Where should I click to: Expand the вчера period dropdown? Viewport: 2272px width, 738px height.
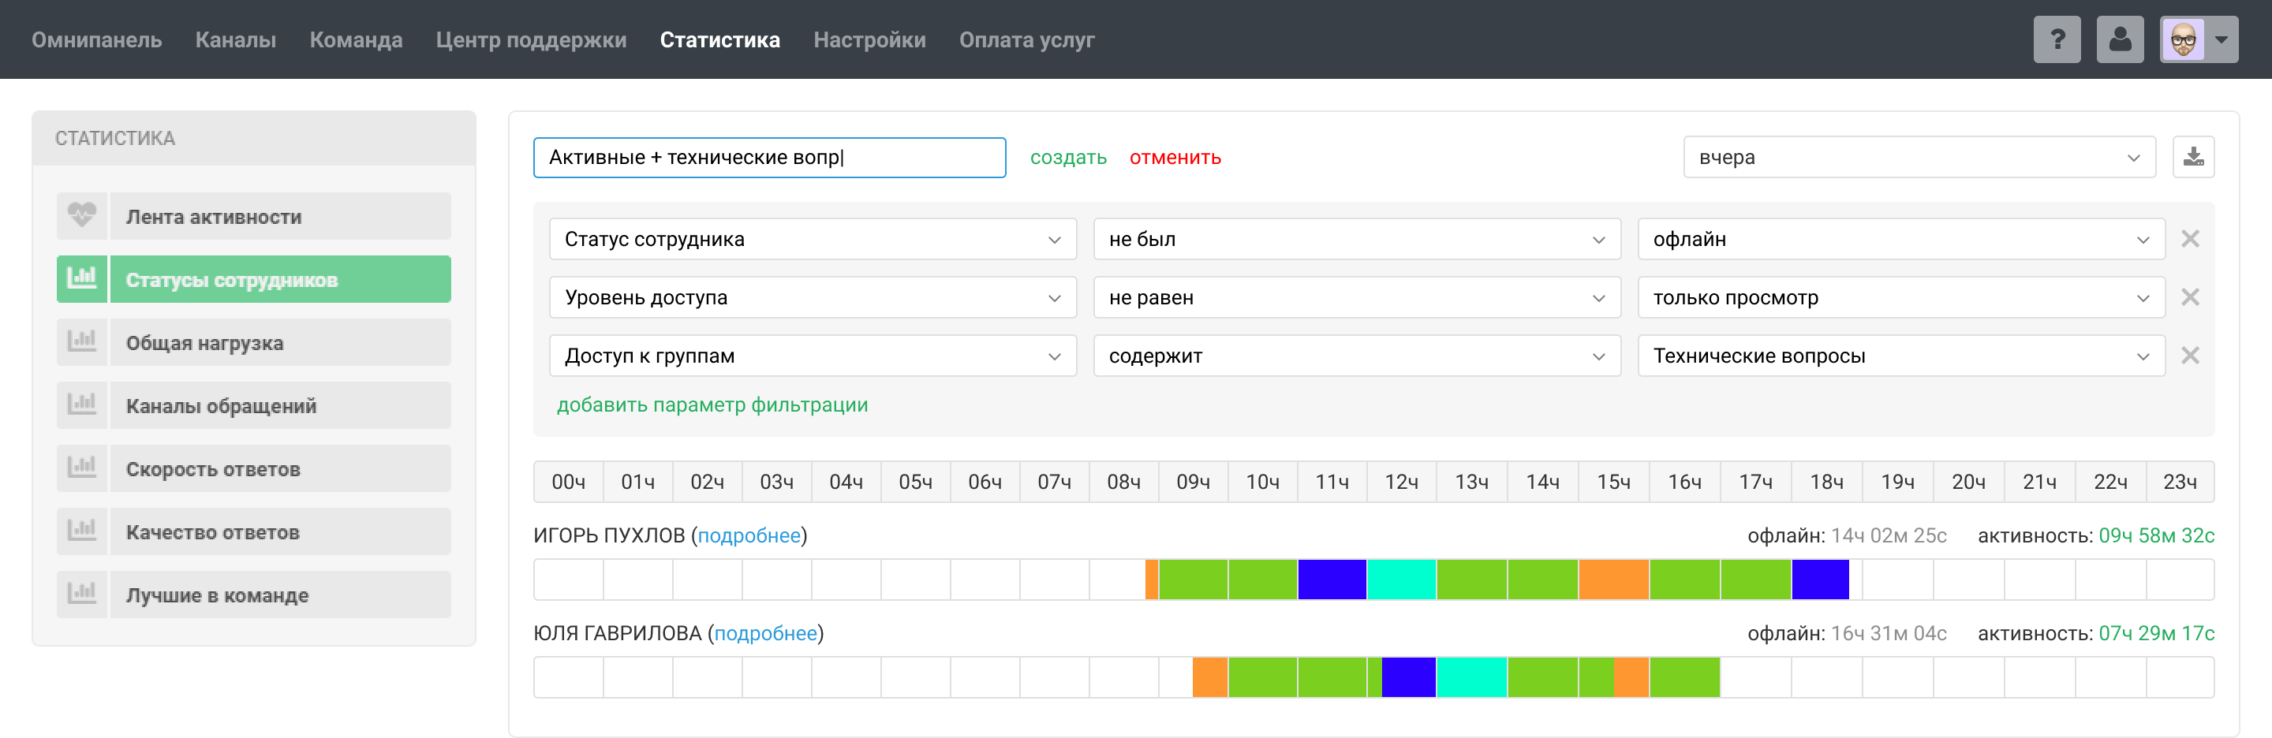pos(1919,158)
